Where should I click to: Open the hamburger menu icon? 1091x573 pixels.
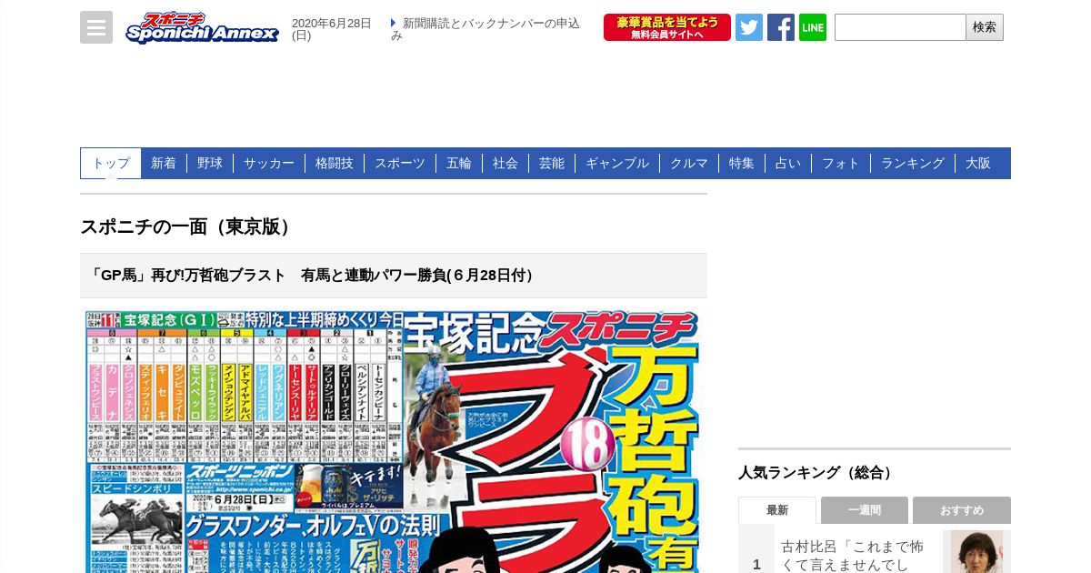[96, 27]
